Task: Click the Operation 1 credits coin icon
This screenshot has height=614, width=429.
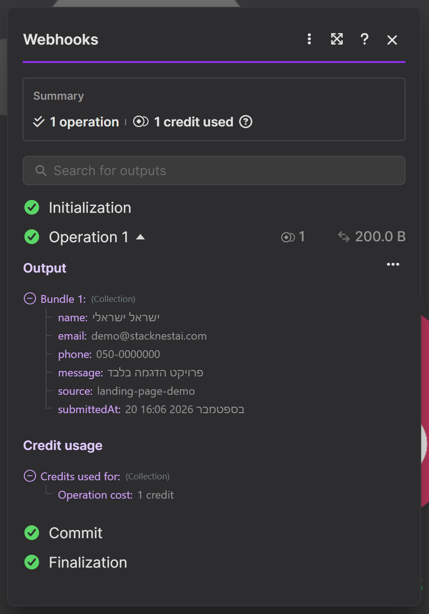Action: coord(288,237)
